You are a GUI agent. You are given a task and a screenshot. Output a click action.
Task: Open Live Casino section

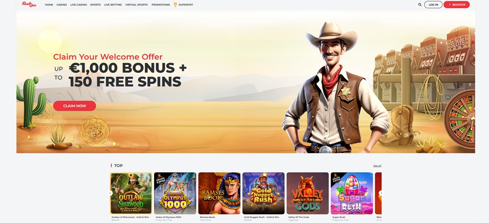[x=79, y=5]
